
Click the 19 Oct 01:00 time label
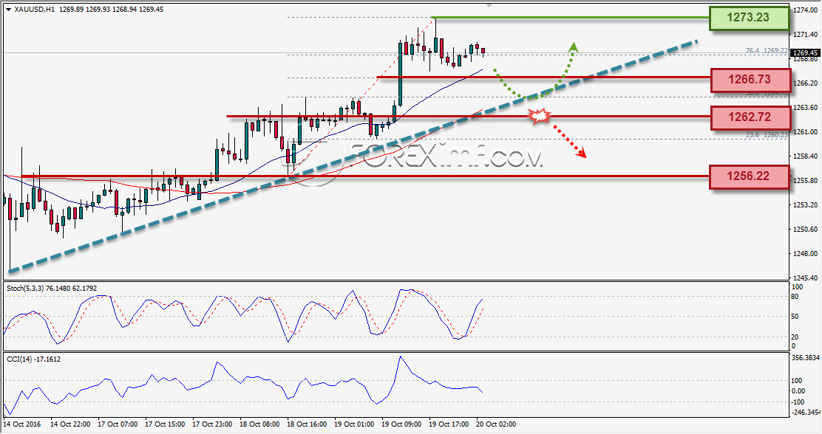354,424
